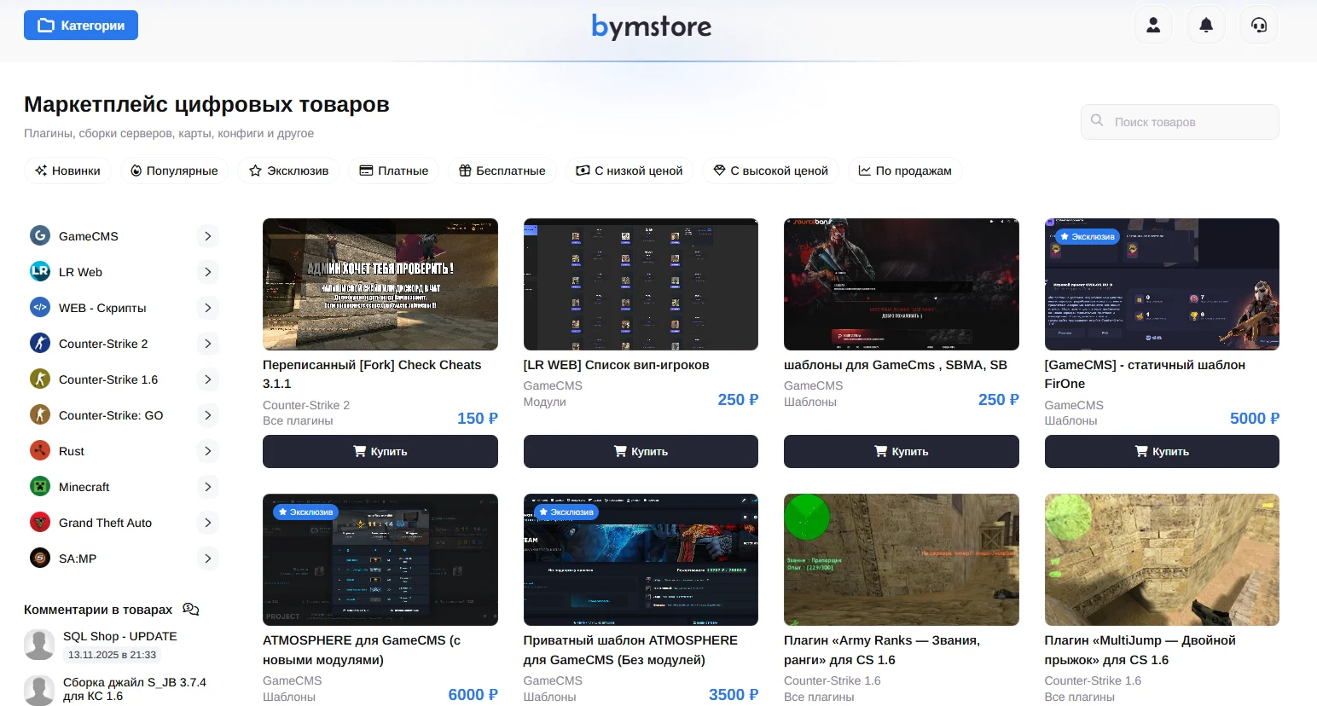This screenshot has width=1317, height=706.
Task: Click Модули under Список вип-игроков
Action: pyautogui.click(x=544, y=402)
